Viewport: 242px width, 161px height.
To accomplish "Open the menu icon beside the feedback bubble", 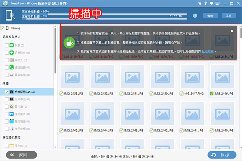I will point(217,4).
